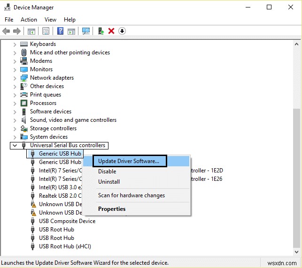Choose Uninstall in the context menu
This screenshot has height=268, width=302.
pos(136,182)
